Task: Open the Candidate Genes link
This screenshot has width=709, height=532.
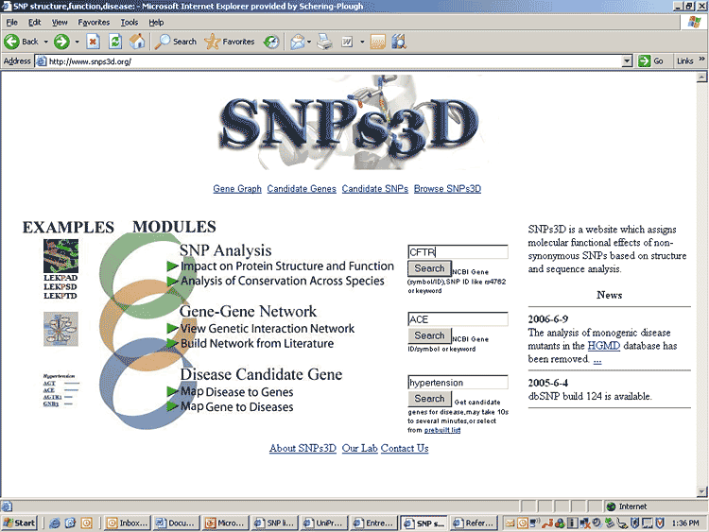Action: 302,188
